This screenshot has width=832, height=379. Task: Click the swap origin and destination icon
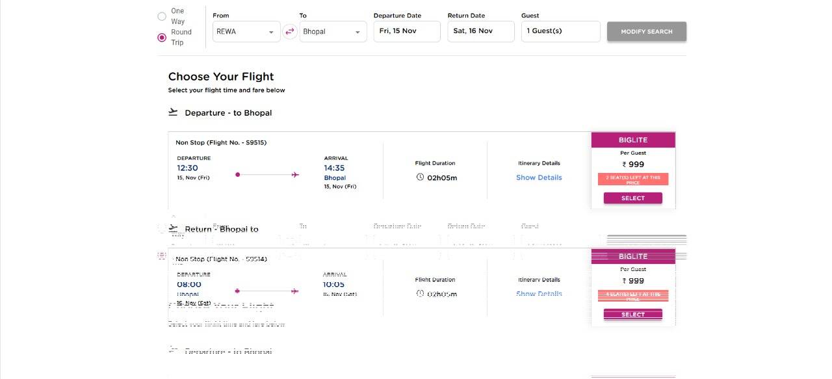[x=290, y=31]
